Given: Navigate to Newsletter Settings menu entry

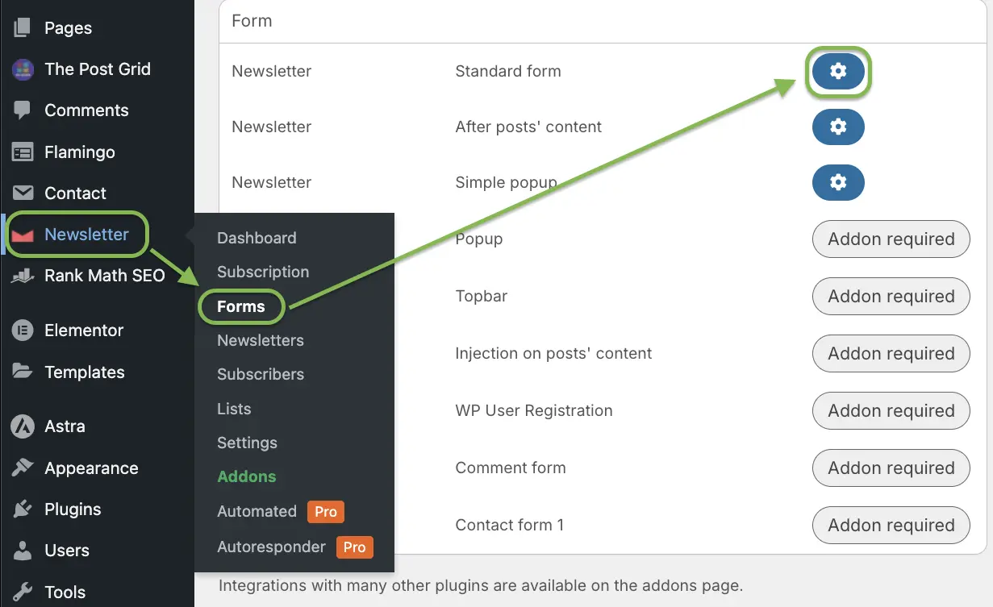Looking at the screenshot, I should click(247, 443).
